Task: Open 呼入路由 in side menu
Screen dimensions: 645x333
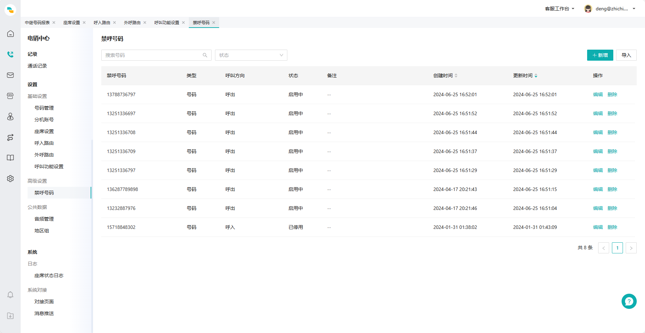Action: (44, 143)
